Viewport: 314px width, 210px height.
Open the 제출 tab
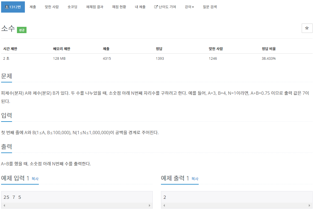coord(33,7)
